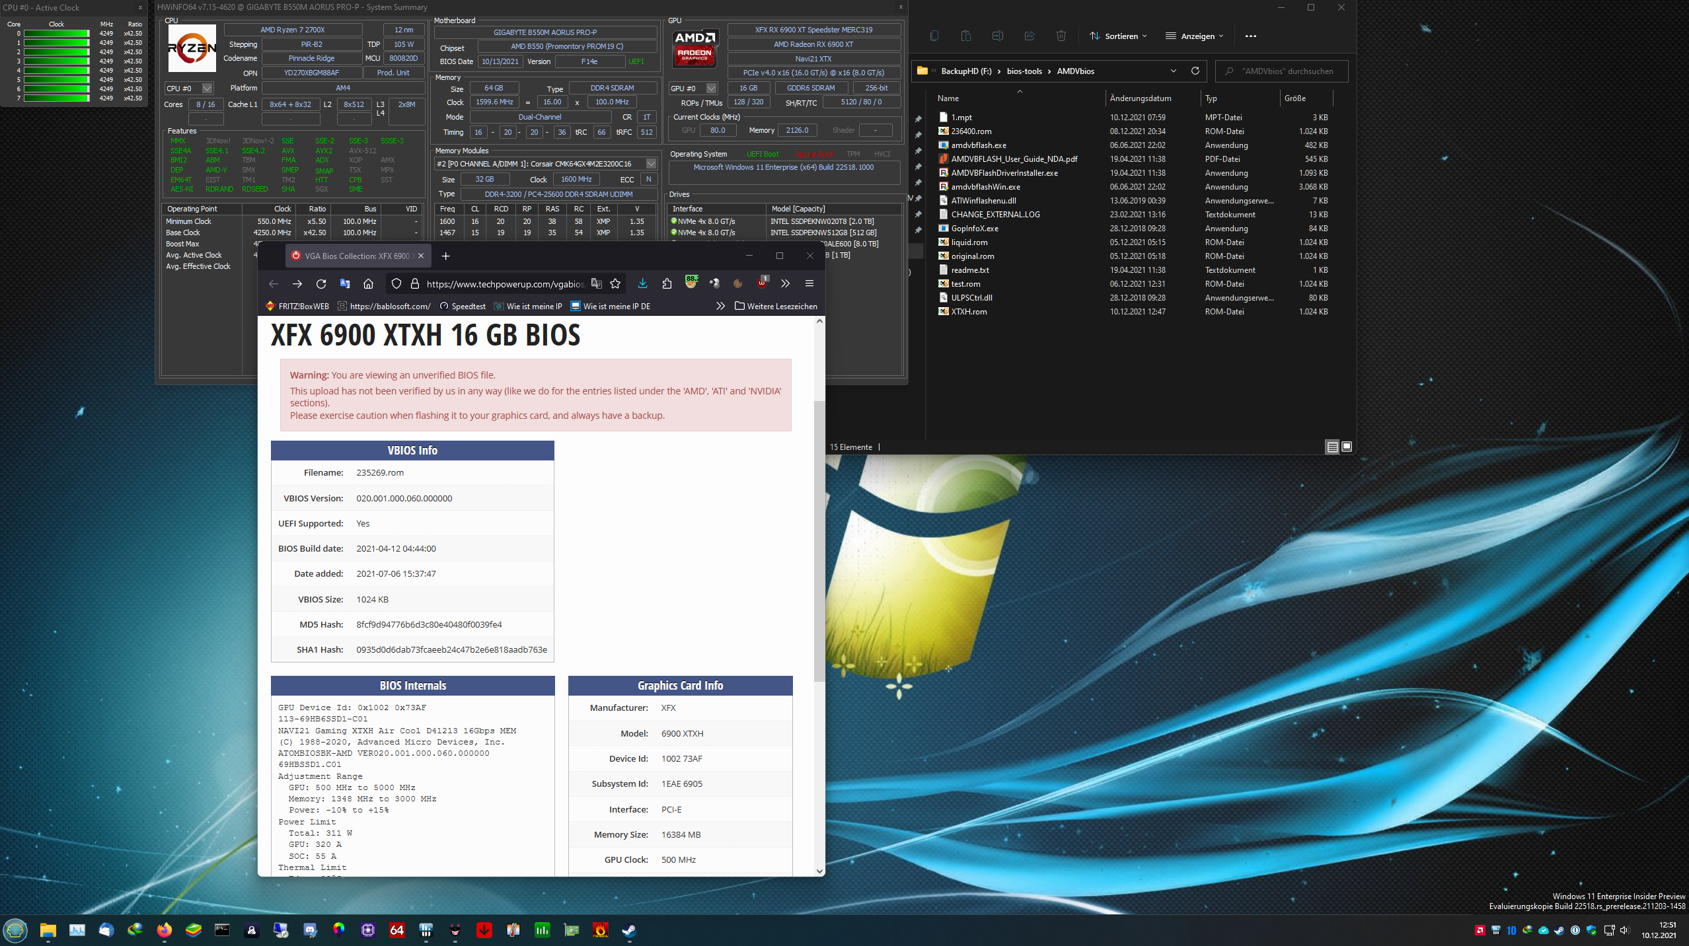Open Steam from the taskbar
The image size is (1689, 946).
click(629, 930)
